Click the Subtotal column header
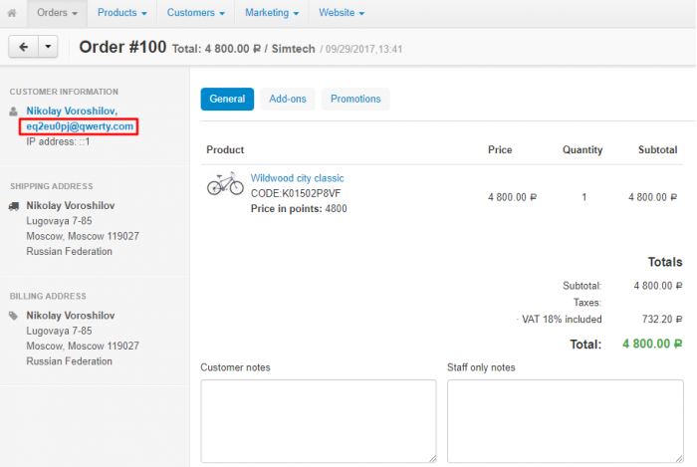 (x=657, y=149)
